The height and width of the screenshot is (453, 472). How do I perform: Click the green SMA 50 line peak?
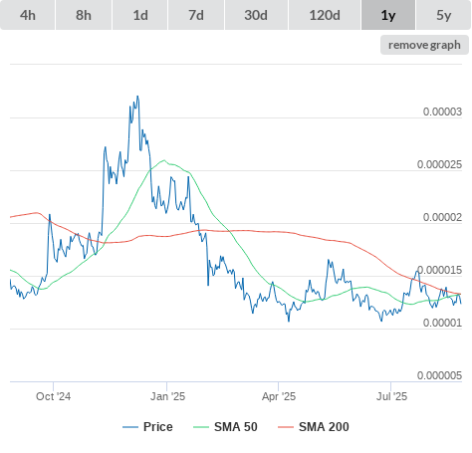click(164, 160)
